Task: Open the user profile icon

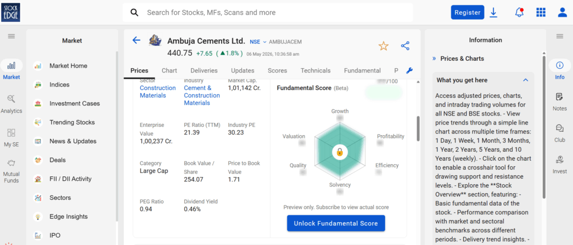Action: 562,12
